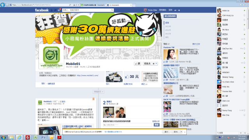Open chat with MINESKY
The image size is (249, 140).
click(x=231, y=72)
